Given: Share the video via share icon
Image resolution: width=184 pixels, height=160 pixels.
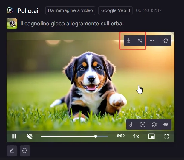Looking at the screenshot, I should [x=140, y=41].
